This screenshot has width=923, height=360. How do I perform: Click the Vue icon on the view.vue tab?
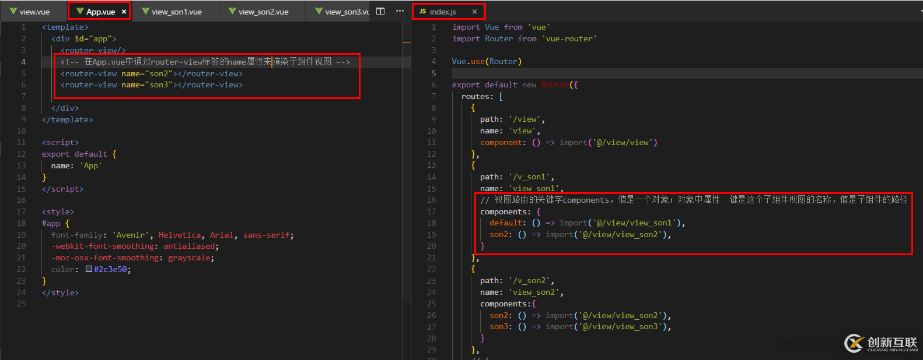pos(13,11)
